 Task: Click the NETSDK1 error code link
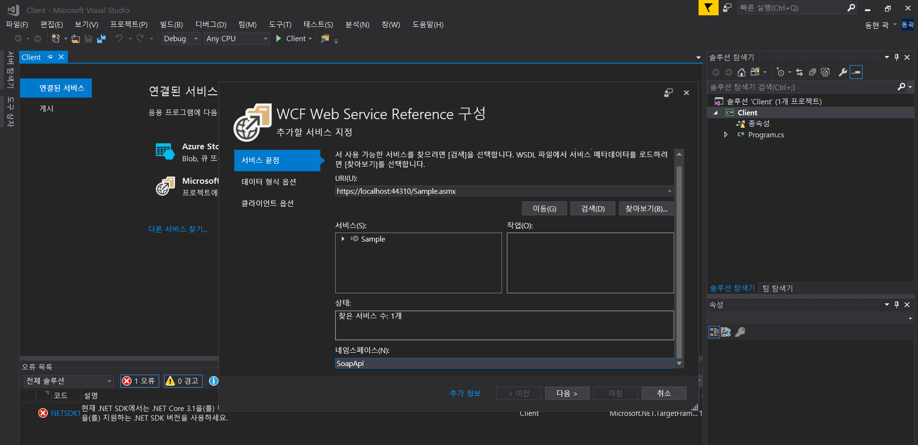pyautogui.click(x=66, y=413)
